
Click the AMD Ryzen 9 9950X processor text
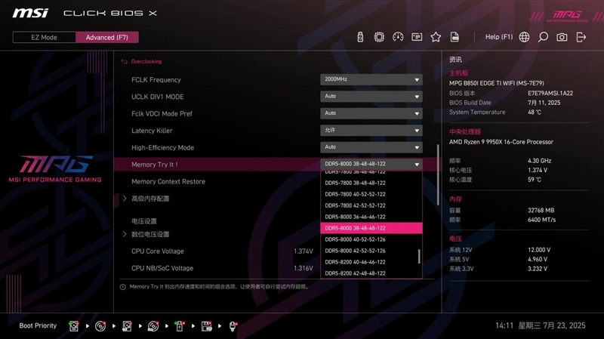point(501,142)
